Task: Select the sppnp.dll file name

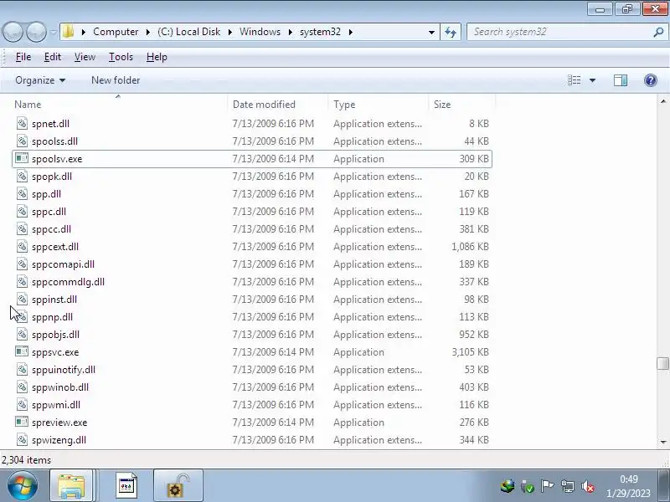Action: click(52, 317)
